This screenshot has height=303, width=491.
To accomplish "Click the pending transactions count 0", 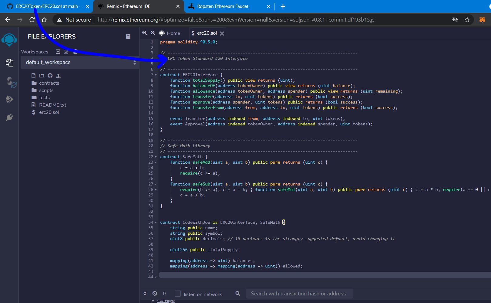I will (164, 294).
